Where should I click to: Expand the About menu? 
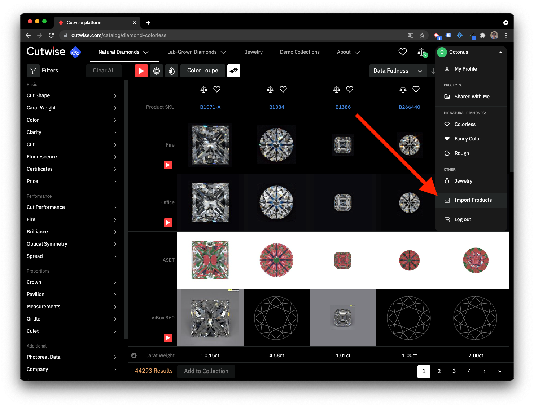click(348, 52)
